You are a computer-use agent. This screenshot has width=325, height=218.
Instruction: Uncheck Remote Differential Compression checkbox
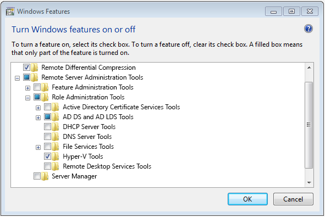coord(26,68)
